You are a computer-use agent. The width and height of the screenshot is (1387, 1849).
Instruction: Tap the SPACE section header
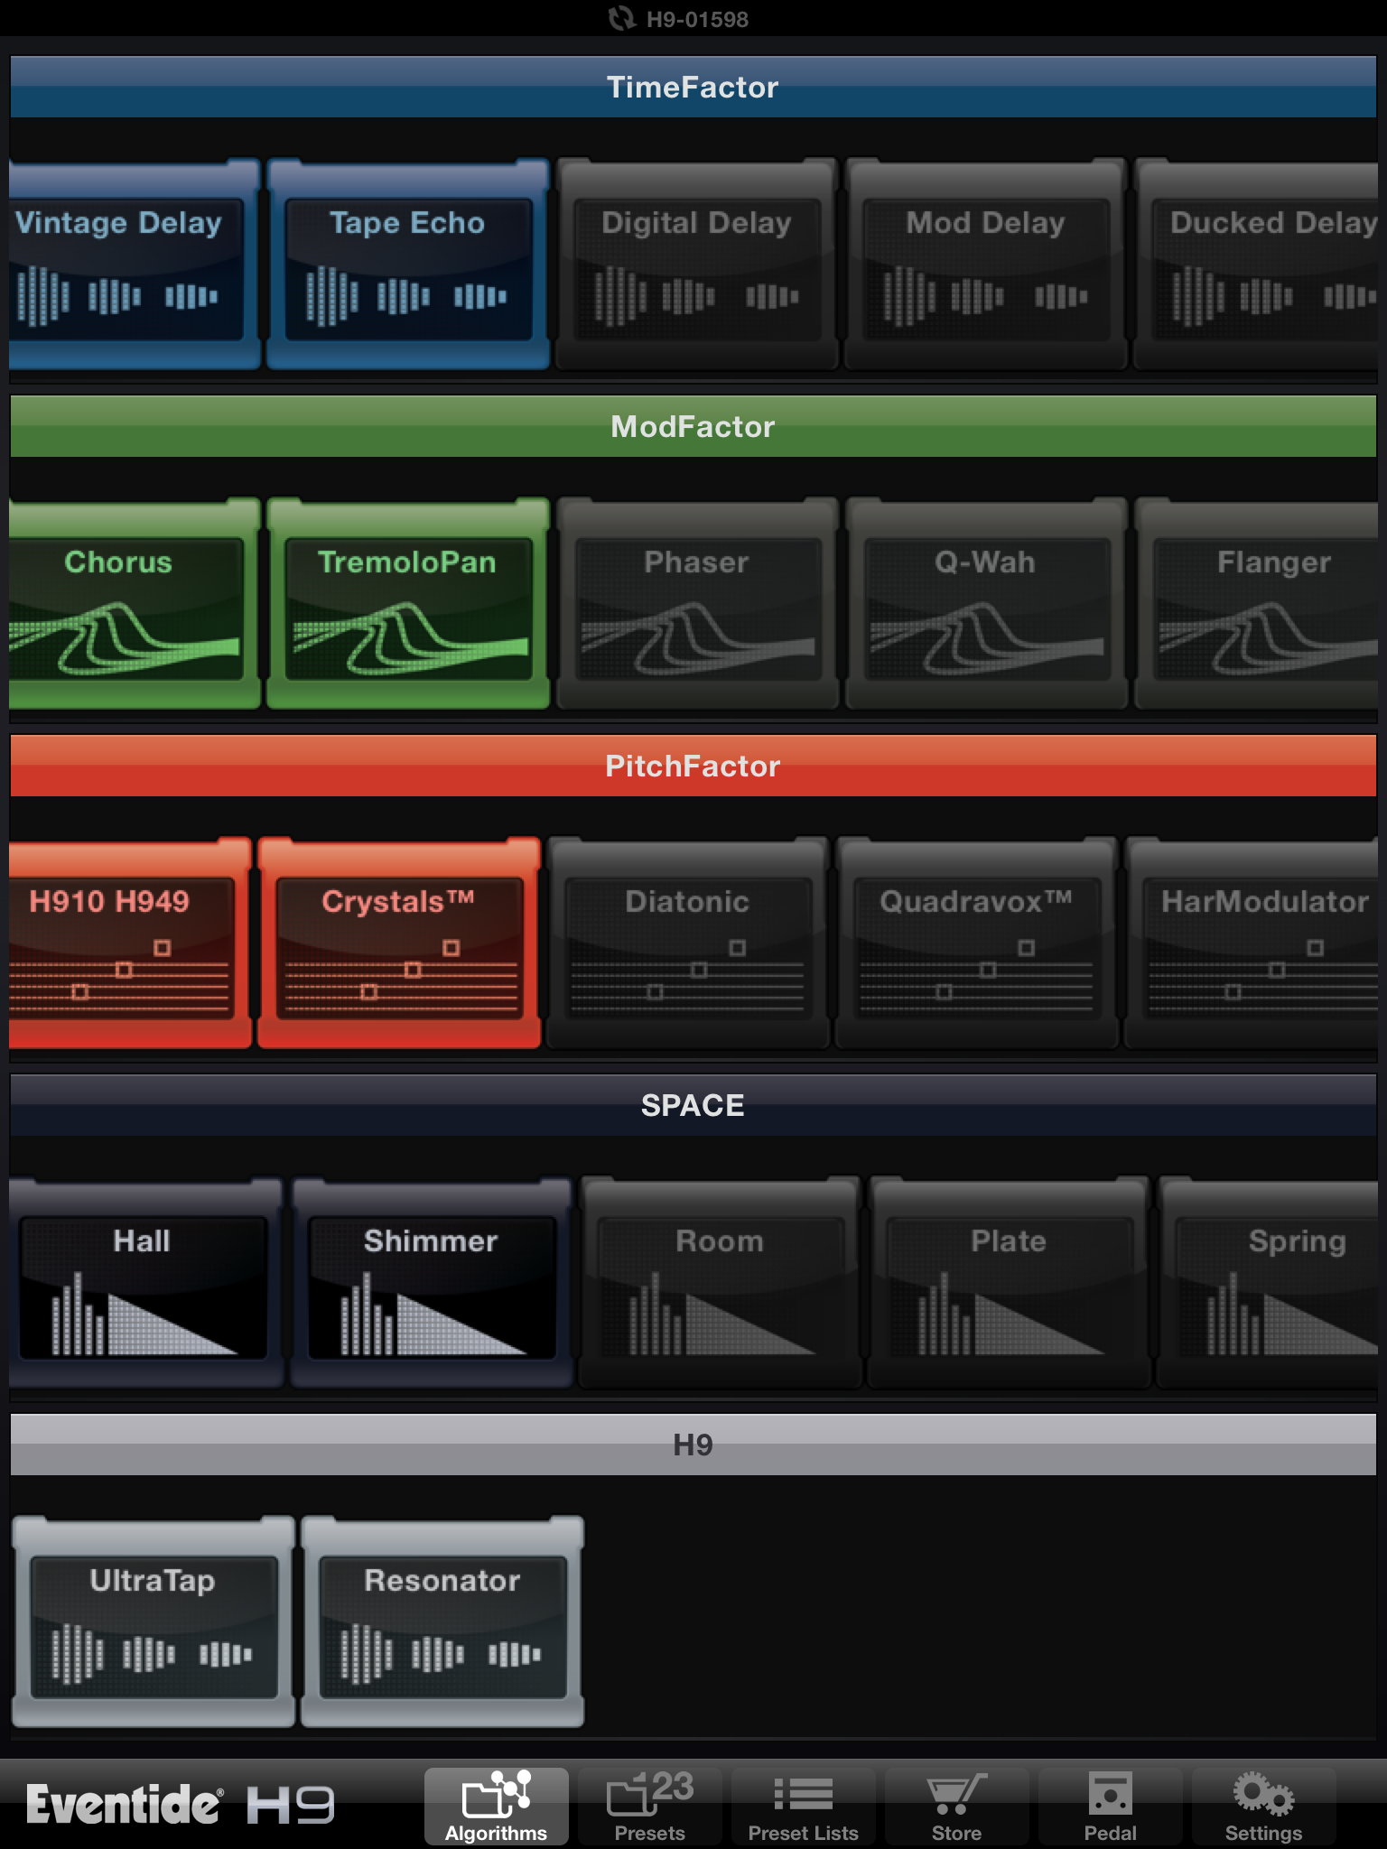(x=693, y=1105)
